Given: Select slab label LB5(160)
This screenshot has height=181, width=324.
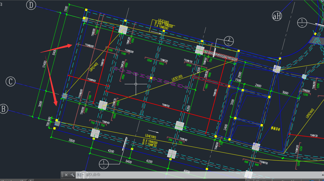Looking at the screenshot, I should click(x=310, y=113).
